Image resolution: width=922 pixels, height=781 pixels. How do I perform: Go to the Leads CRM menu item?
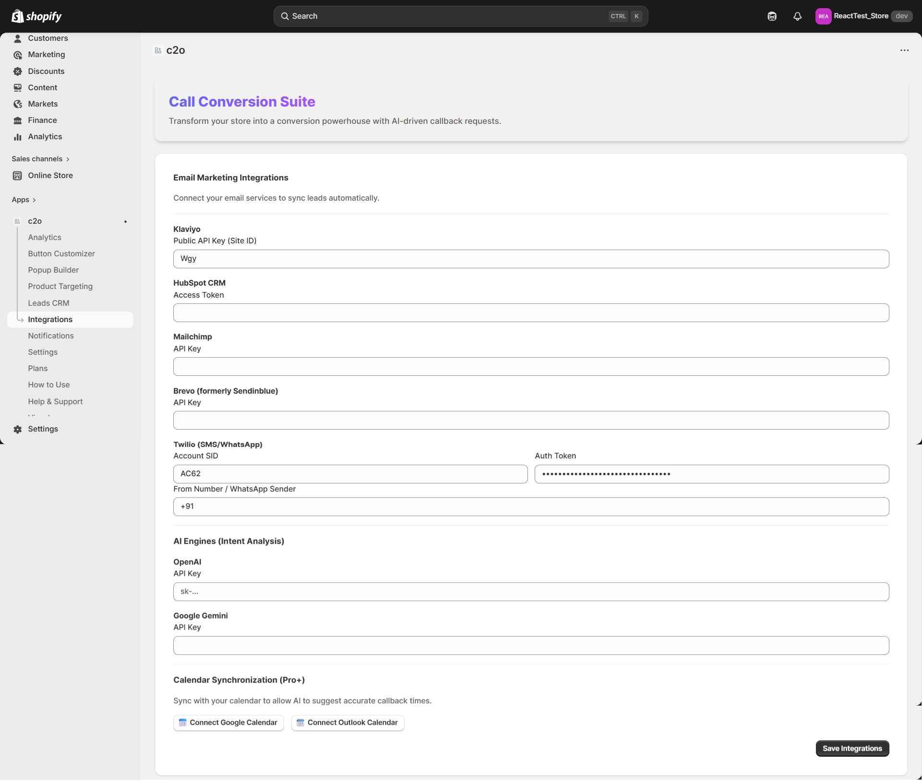click(48, 303)
